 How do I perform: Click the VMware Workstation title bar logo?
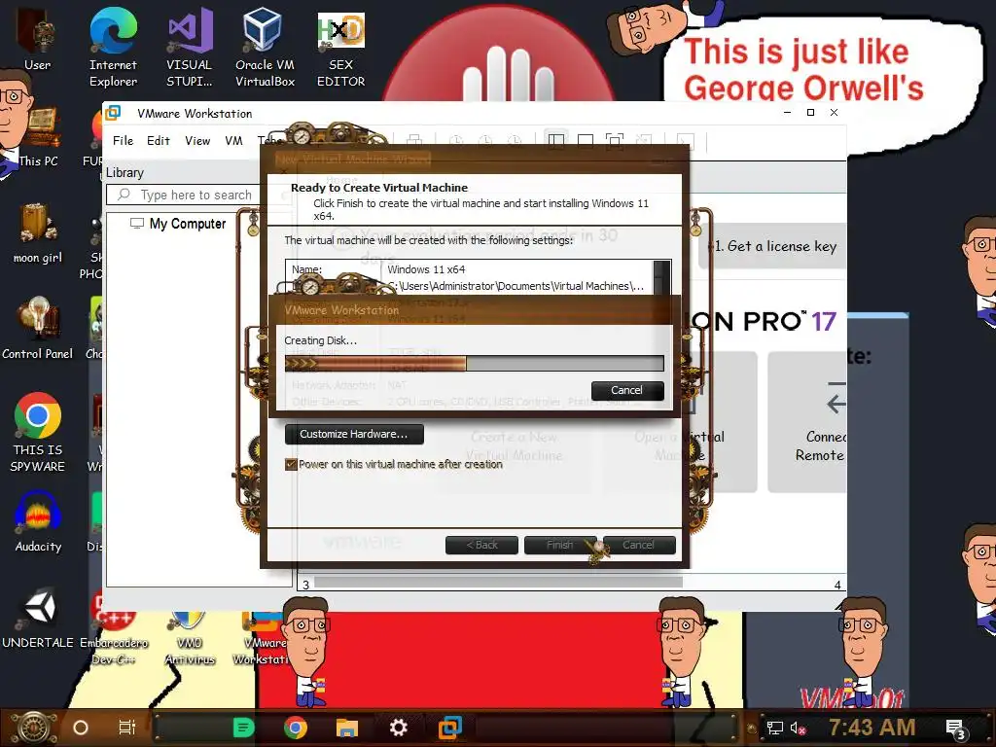113,113
